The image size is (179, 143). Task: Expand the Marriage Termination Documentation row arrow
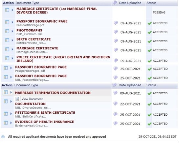point(11,92)
